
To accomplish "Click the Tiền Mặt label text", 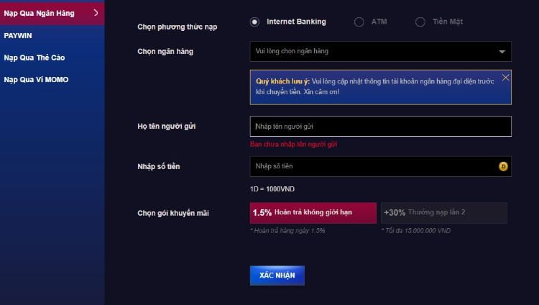I will tap(448, 22).
